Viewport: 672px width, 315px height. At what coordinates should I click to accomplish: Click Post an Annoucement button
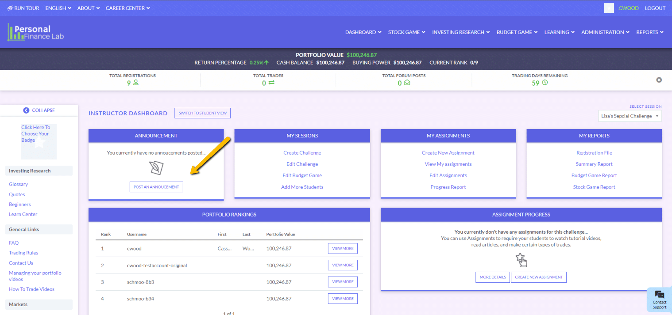point(156,187)
